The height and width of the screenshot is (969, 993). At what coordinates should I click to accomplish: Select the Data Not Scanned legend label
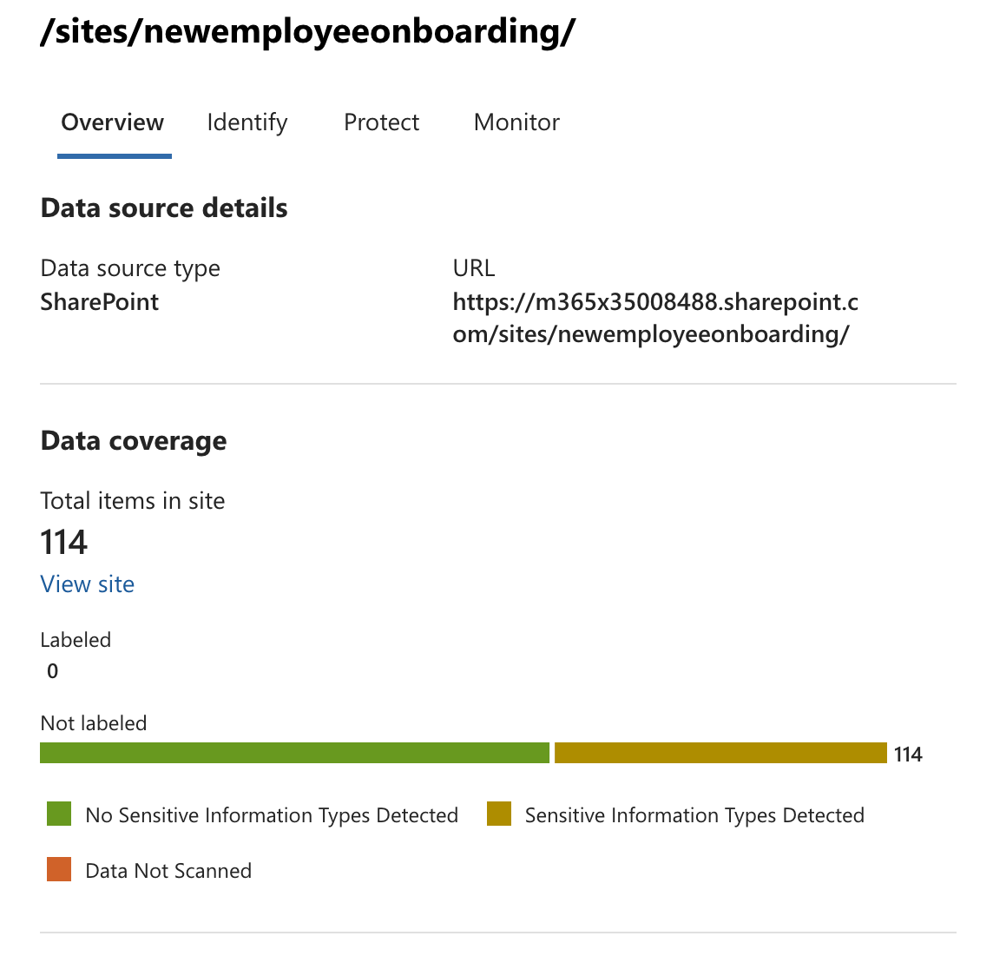168,871
